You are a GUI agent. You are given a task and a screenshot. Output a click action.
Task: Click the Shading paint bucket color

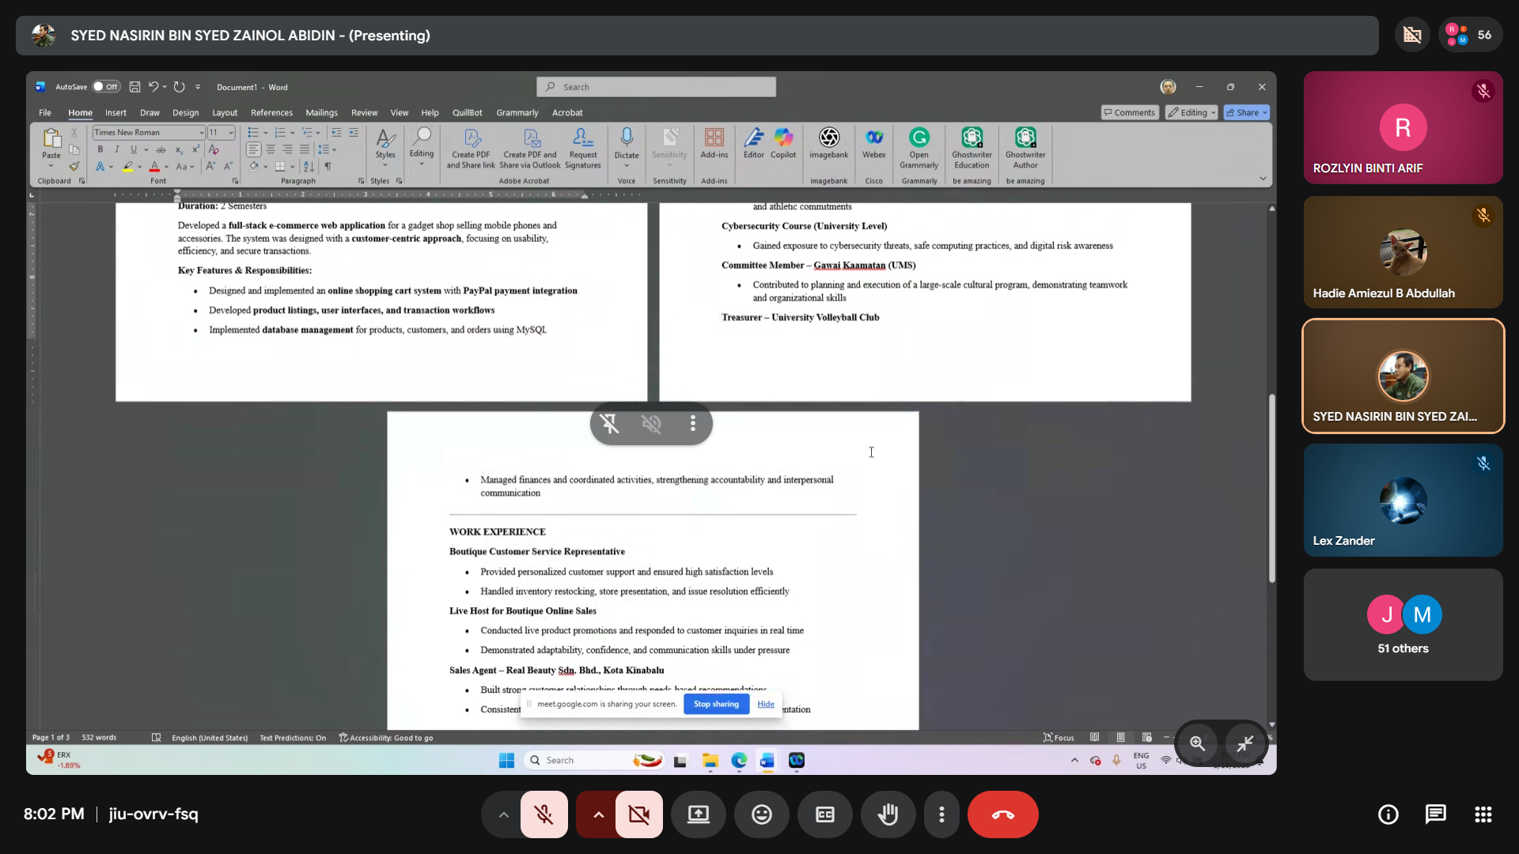(x=254, y=167)
